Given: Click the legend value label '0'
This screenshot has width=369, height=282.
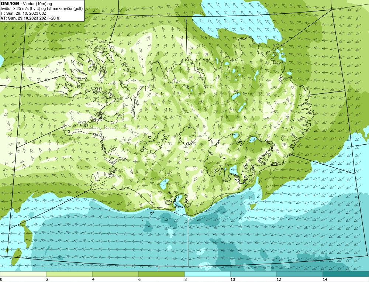Looking at the screenshot, I should click(x=1, y=279).
